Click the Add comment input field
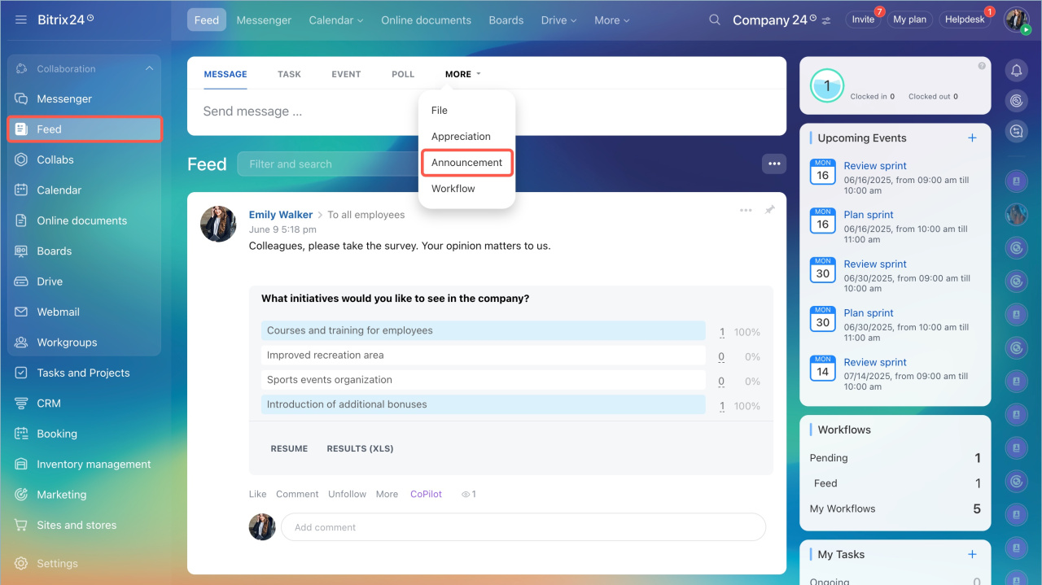 (523, 527)
